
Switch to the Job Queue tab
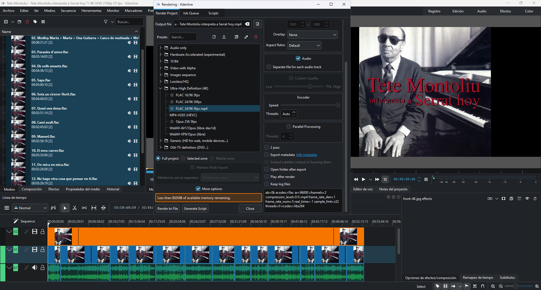191,13
